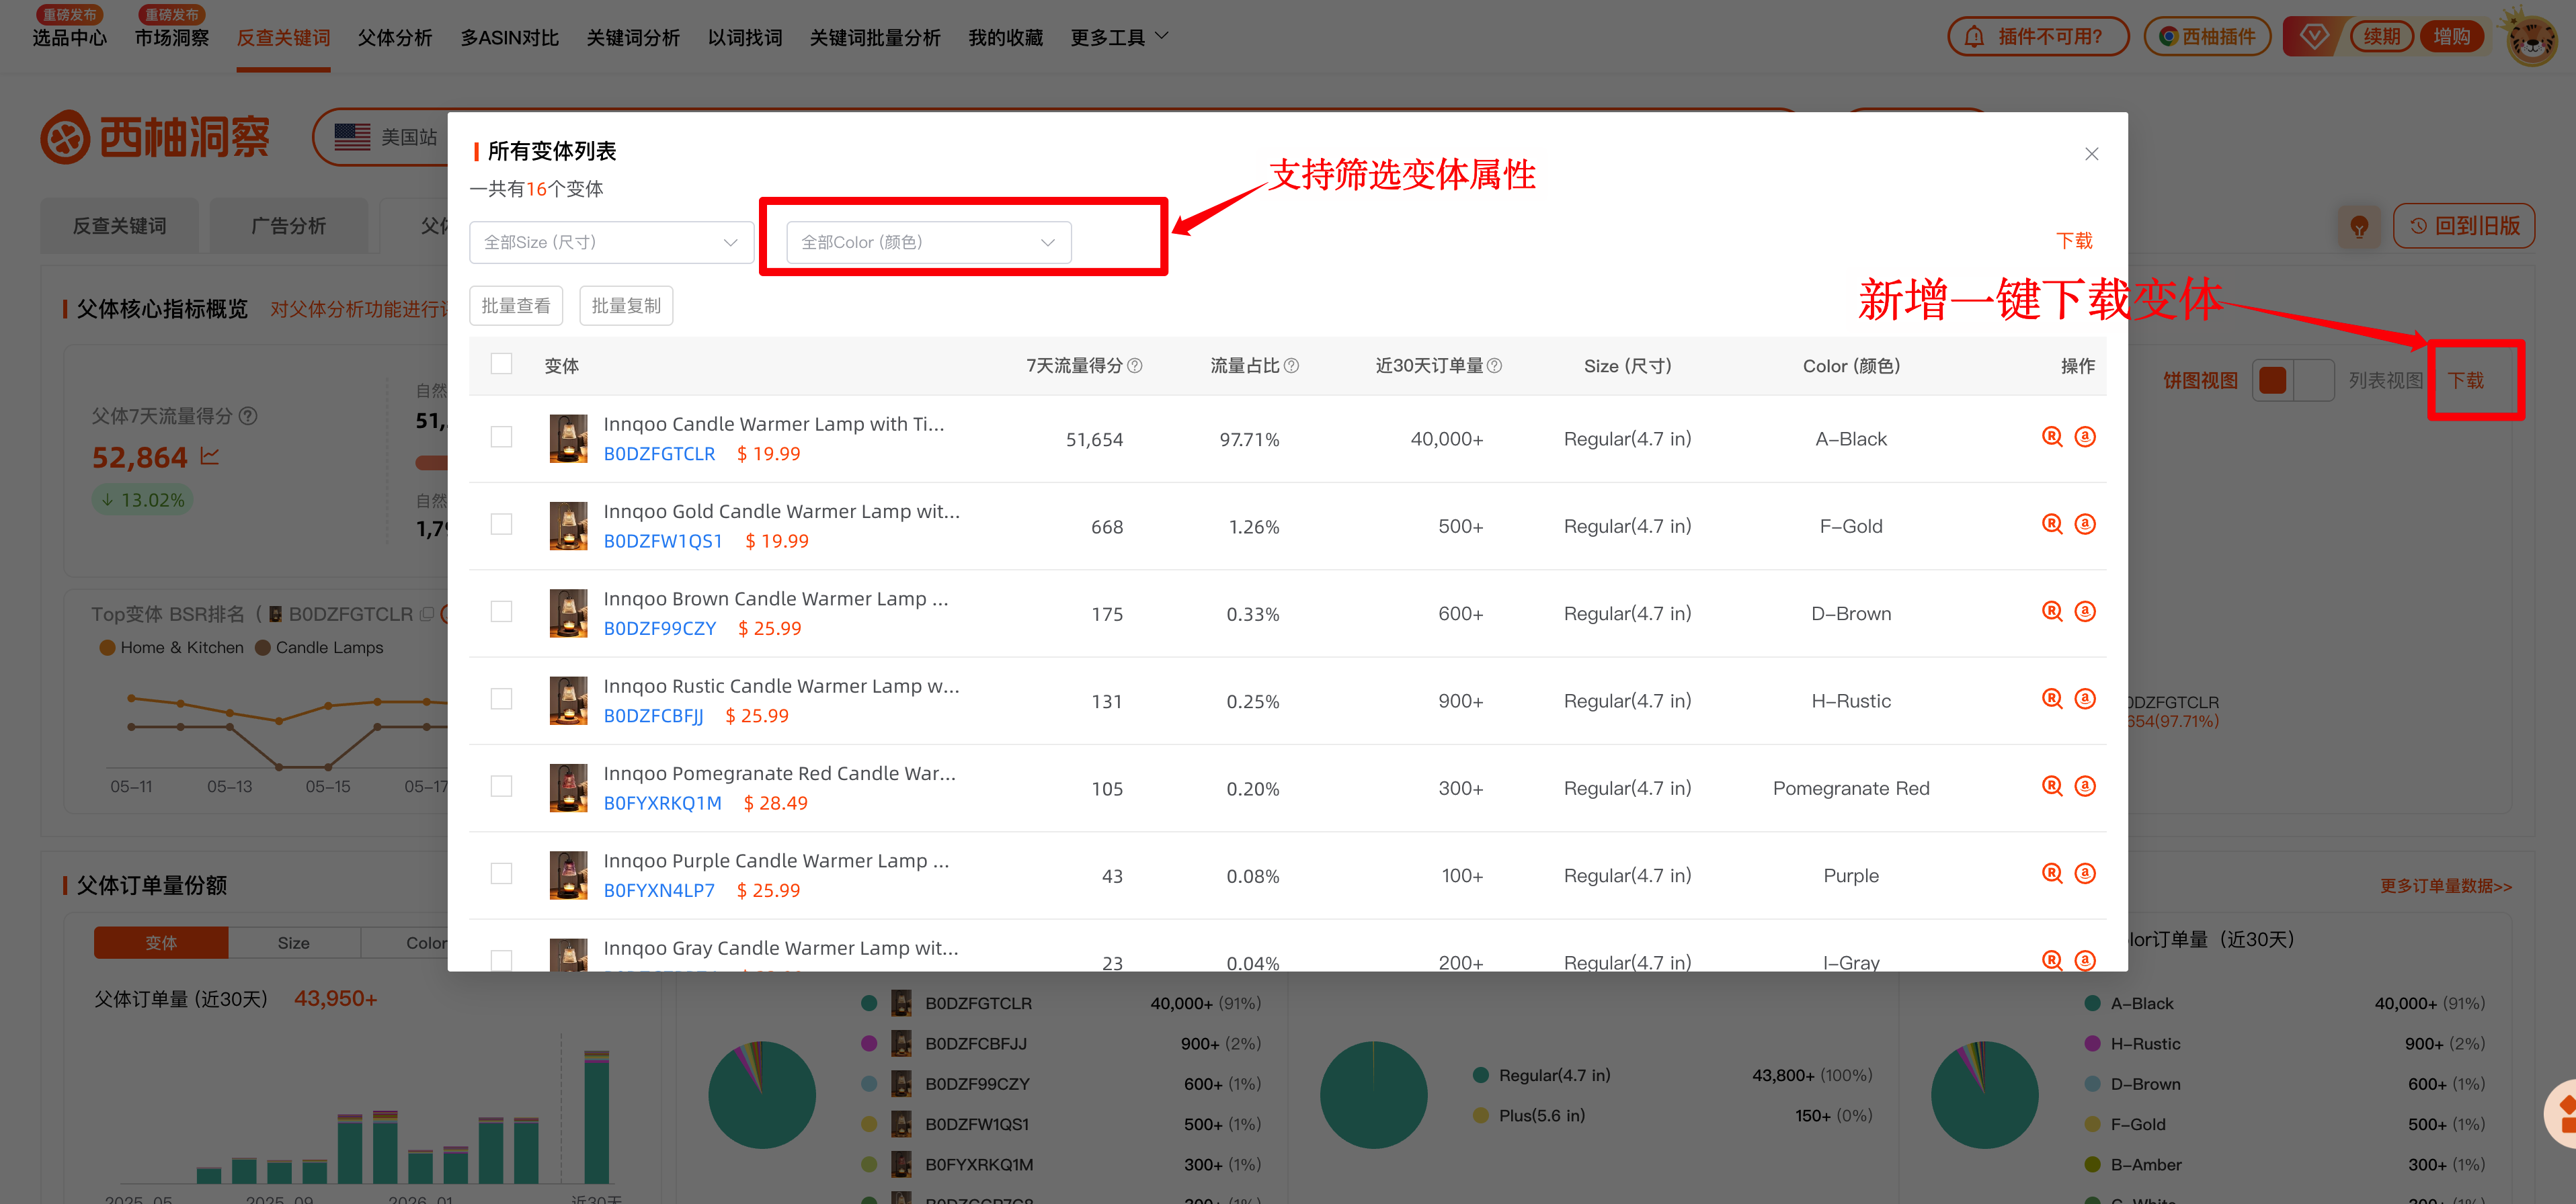Click reverse-lookup icon for H-Rustic variant row
This screenshot has height=1204, width=2576.
tap(2052, 699)
